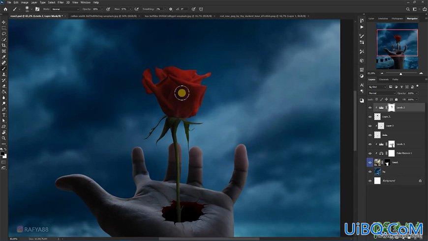Switch to the red_rose_png document tab

point(263,16)
